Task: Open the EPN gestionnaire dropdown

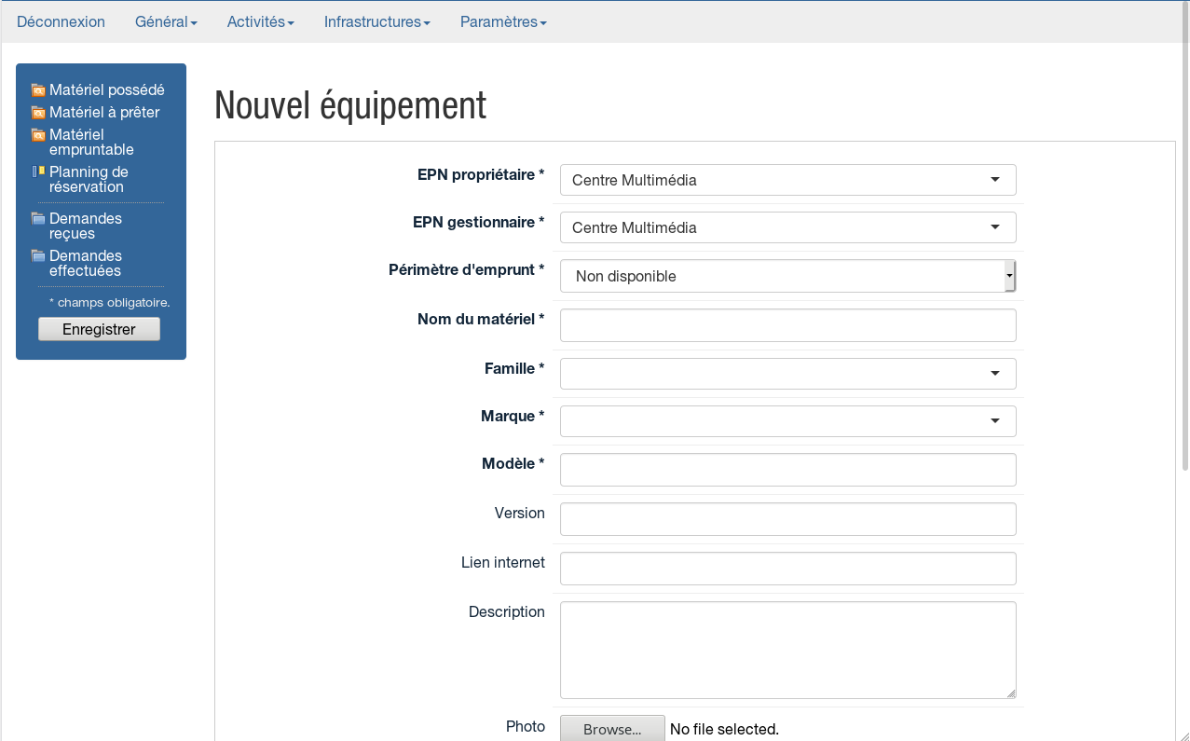Action: tap(787, 227)
